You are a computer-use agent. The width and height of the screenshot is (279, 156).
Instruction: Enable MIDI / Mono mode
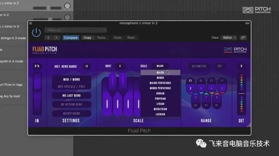pyautogui.click(x=71, y=79)
